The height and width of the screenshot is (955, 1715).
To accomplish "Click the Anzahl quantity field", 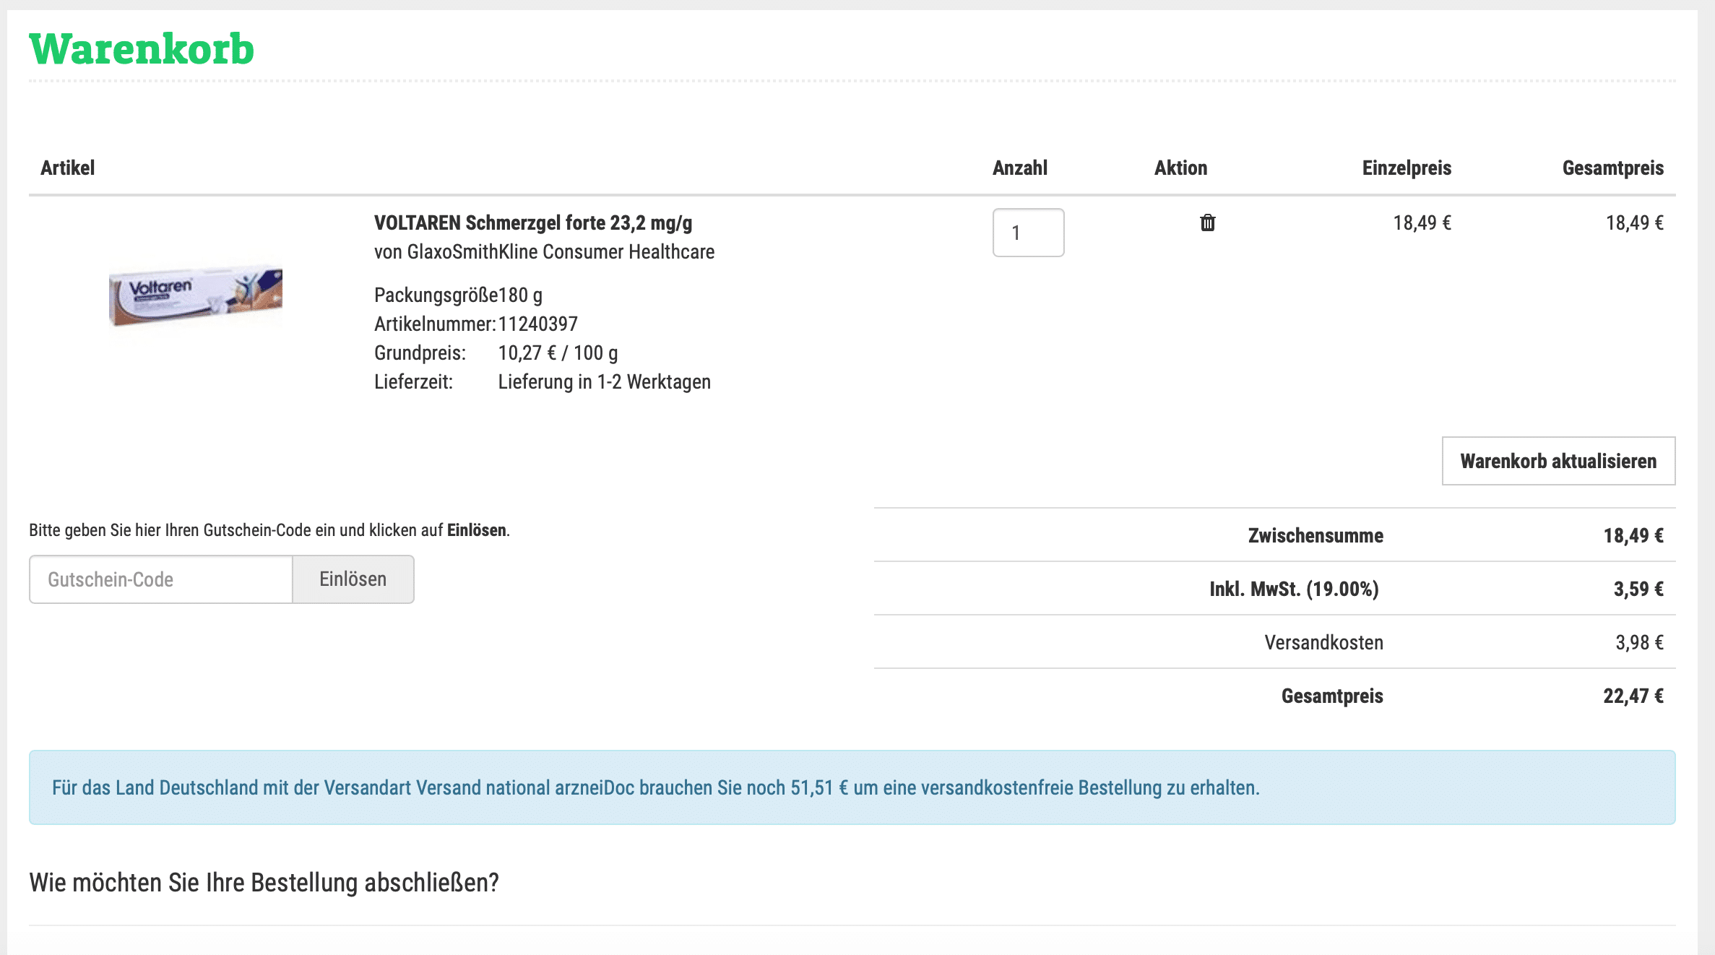I will pos(1028,233).
